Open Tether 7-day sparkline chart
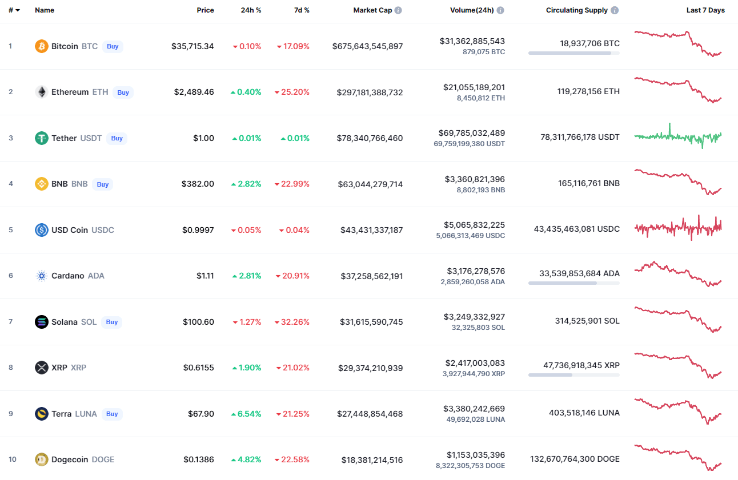 click(x=678, y=137)
